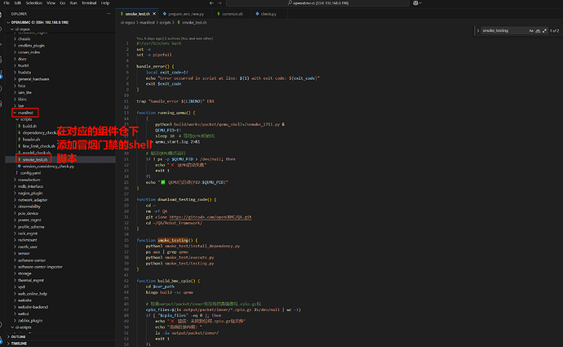The width and height of the screenshot is (563, 347).
Task: Collapse the manifest folder
Action: [x=25, y=113]
